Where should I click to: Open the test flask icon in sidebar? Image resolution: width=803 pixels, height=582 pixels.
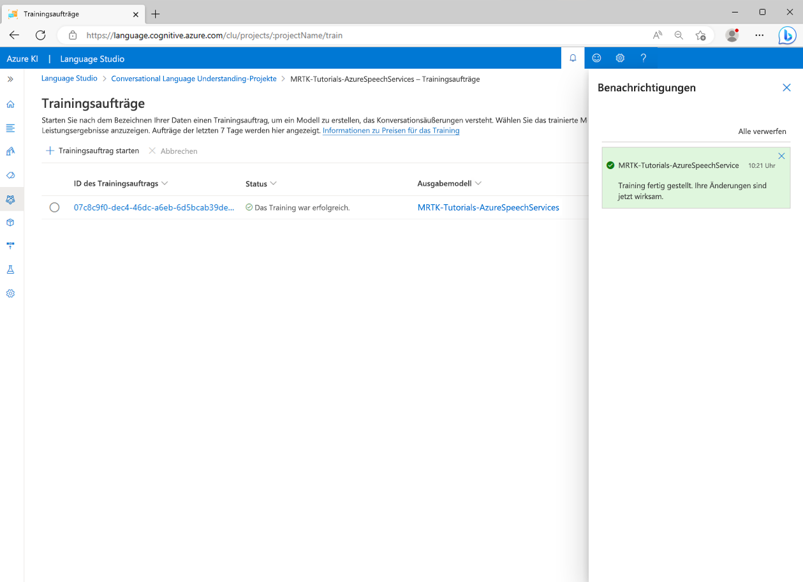(10, 269)
